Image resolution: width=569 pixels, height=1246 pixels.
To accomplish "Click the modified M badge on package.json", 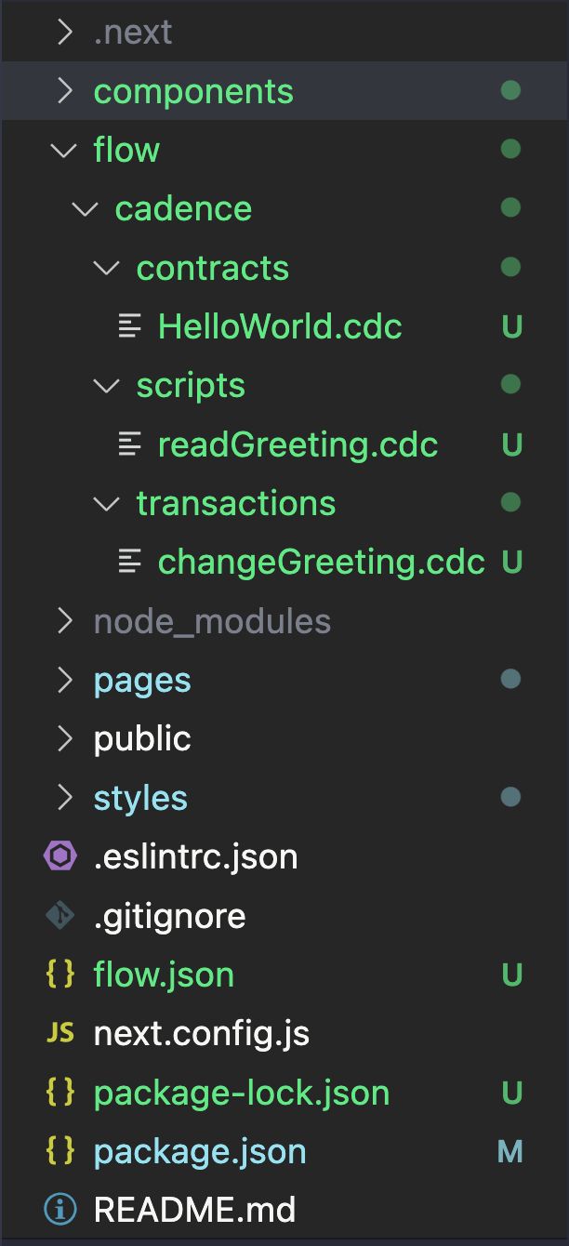I will point(510,1152).
